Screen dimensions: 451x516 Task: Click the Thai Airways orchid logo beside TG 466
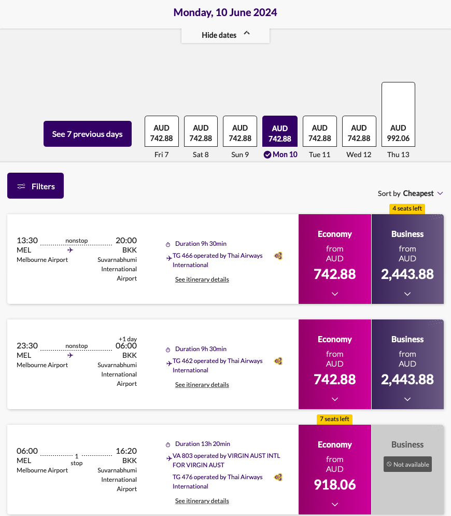(x=278, y=256)
